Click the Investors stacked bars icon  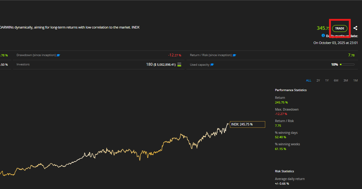click(179, 64)
